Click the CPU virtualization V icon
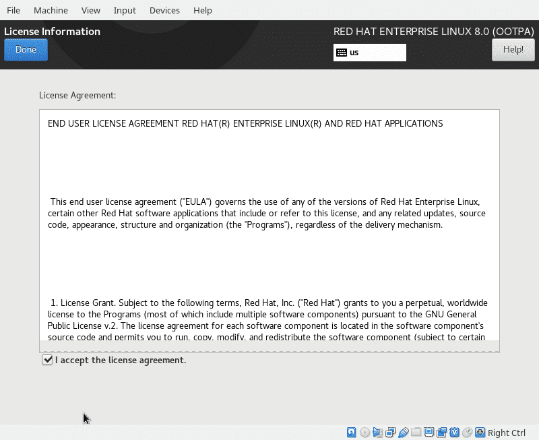539x440 pixels. tap(454, 432)
